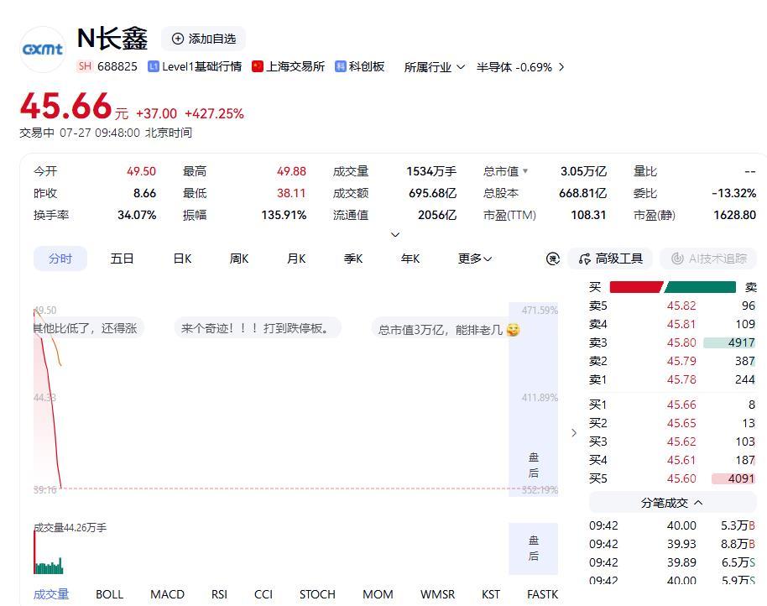Switch to the 五日 chart tab
This screenshot has width=767, height=606.
click(122, 259)
